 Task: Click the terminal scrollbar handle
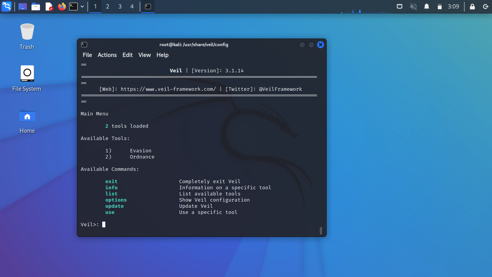click(x=321, y=230)
